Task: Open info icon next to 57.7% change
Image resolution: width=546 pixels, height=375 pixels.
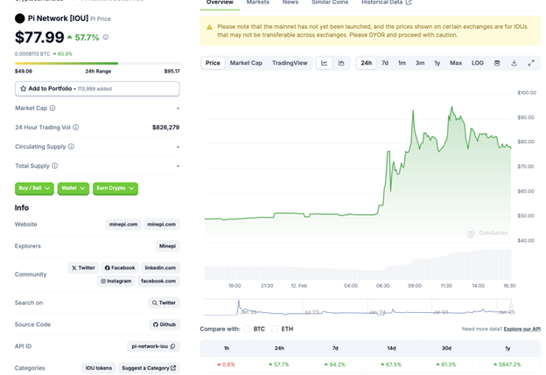Action: (106, 38)
